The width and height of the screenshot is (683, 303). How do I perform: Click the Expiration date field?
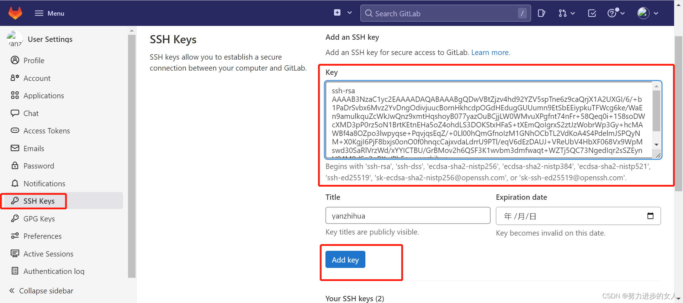(x=578, y=216)
